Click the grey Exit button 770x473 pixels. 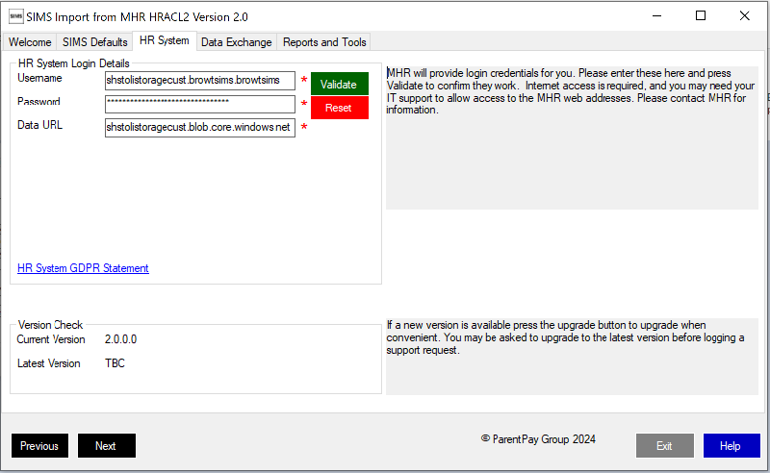(665, 445)
